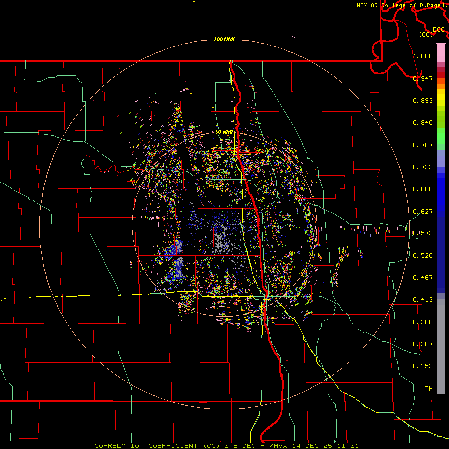Click the 0.627 value on the scale

tap(423, 212)
